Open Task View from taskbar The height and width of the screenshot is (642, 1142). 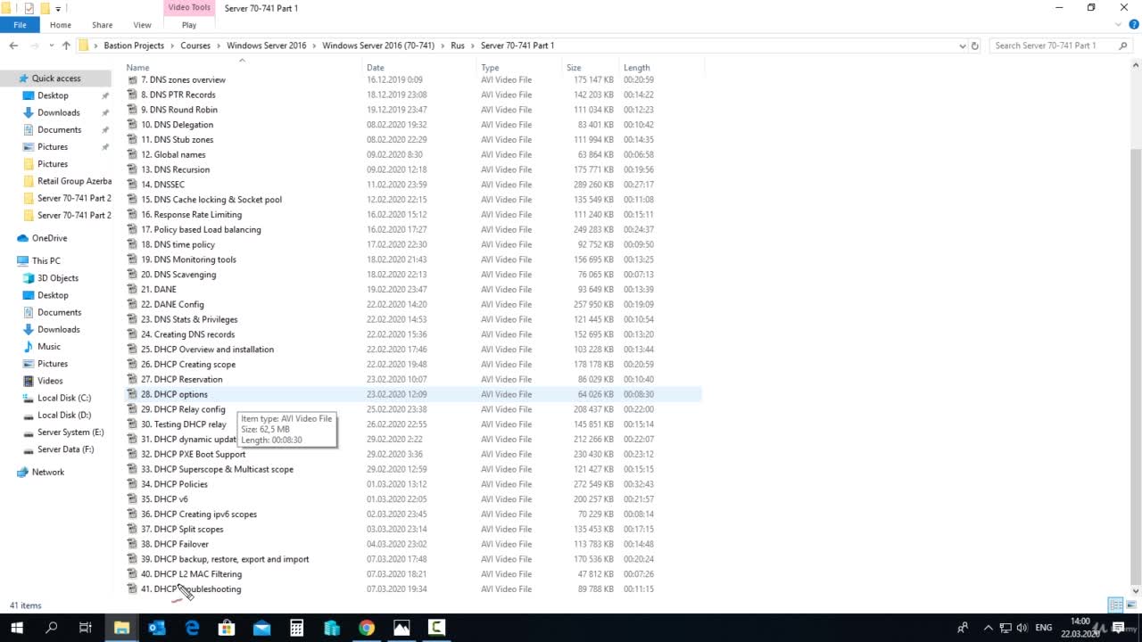click(86, 628)
